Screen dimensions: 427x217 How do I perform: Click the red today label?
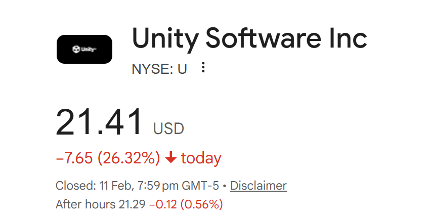201,158
